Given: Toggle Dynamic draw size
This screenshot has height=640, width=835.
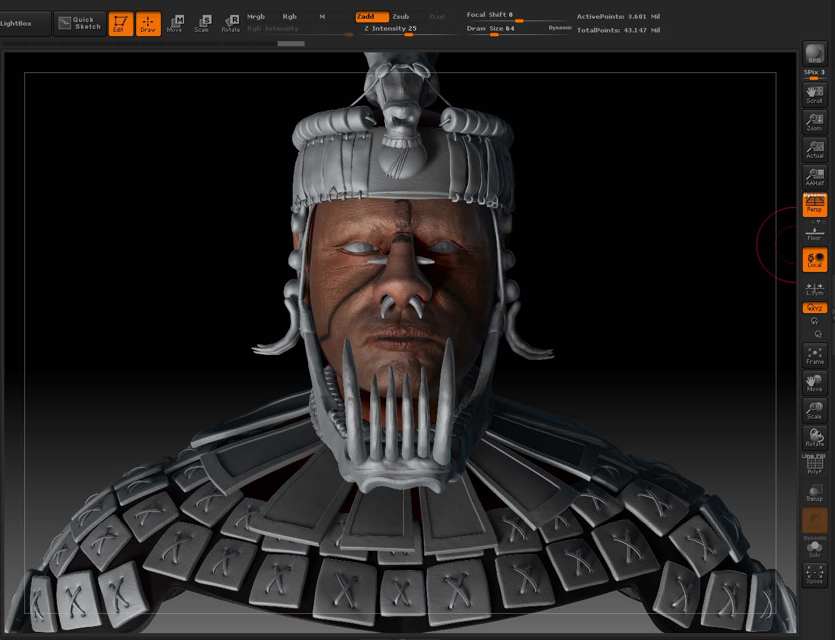Looking at the screenshot, I should (x=560, y=28).
